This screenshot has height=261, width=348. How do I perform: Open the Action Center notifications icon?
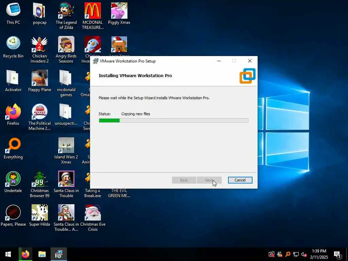pos(337,254)
